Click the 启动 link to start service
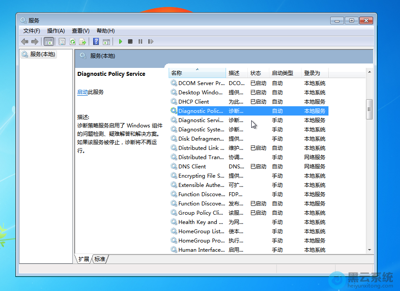The height and width of the screenshot is (291, 400). pyautogui.click(x=83, y=92)
